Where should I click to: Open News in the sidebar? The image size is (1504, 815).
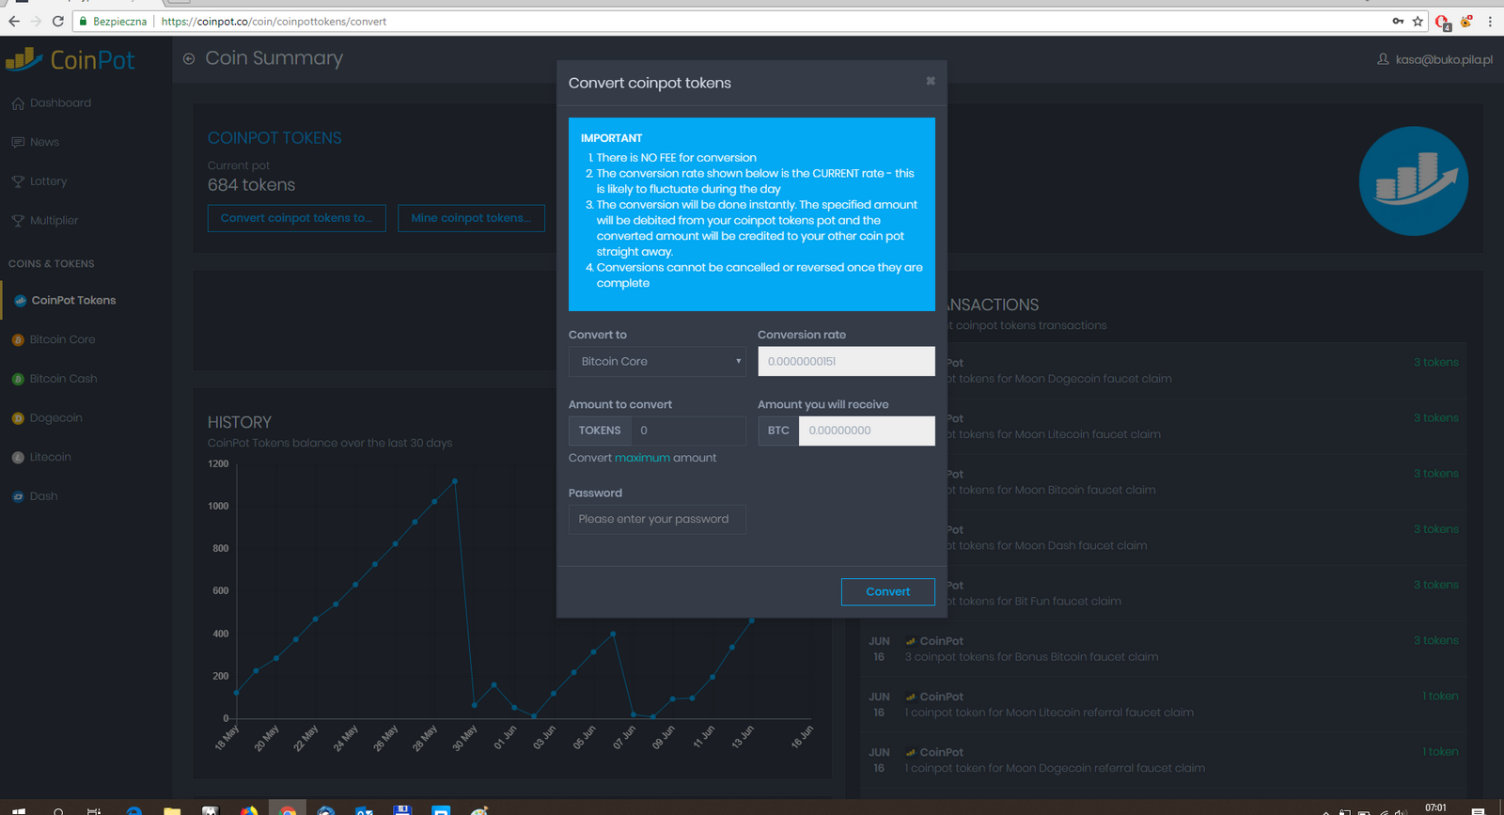[44, 142]
